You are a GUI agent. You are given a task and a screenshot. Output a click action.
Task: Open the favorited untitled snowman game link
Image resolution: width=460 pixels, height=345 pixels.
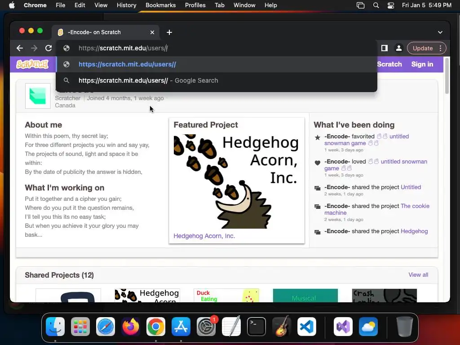coord(367,140)
